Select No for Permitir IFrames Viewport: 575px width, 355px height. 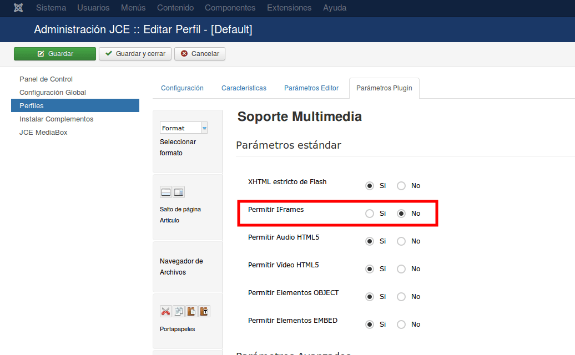click(x=401, y=214)
